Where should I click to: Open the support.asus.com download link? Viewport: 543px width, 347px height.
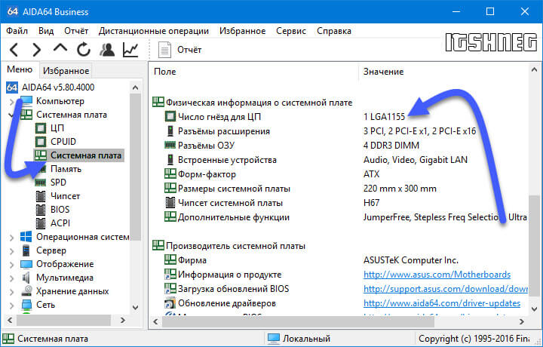tap(446, 289)
